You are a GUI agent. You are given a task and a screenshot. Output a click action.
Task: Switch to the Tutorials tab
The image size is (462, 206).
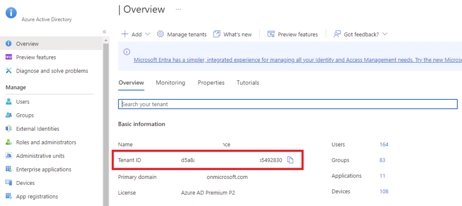coord(248,83)
